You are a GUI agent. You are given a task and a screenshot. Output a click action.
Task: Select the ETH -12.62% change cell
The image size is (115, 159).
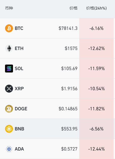[x=96, y=48]
